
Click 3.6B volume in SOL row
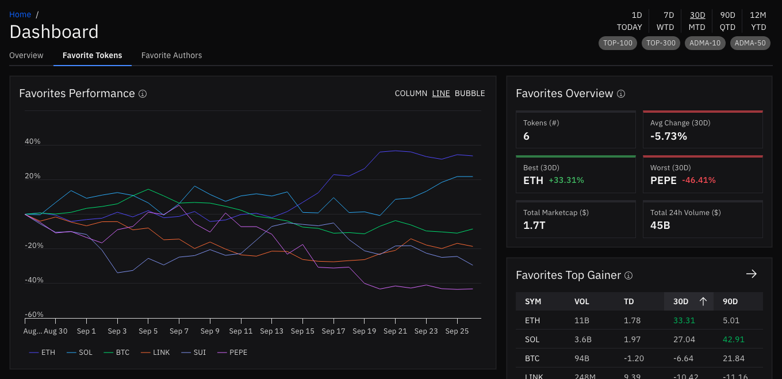click(584, 339)
